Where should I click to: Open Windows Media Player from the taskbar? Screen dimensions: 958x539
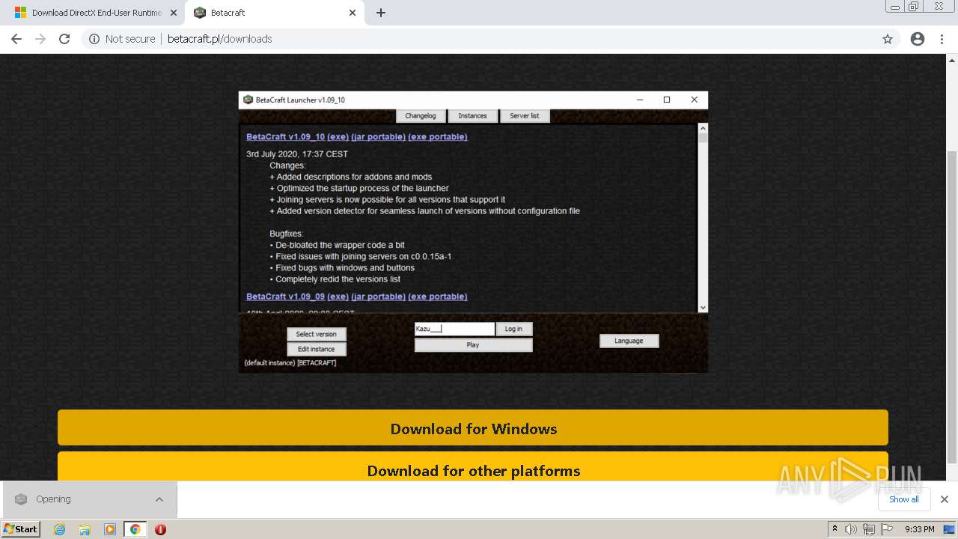pyautogui.click(x=110, y=529)
